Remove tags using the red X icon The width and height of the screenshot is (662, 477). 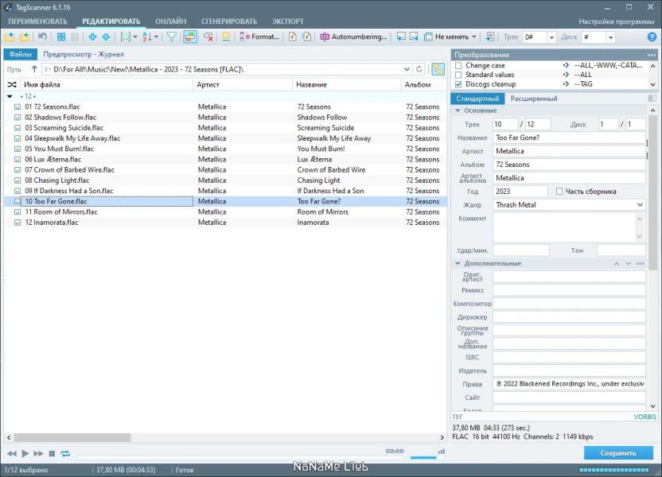coord(208,37)
